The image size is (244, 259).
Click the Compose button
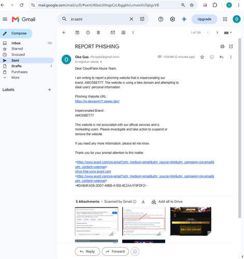click(x=16, y=34)
